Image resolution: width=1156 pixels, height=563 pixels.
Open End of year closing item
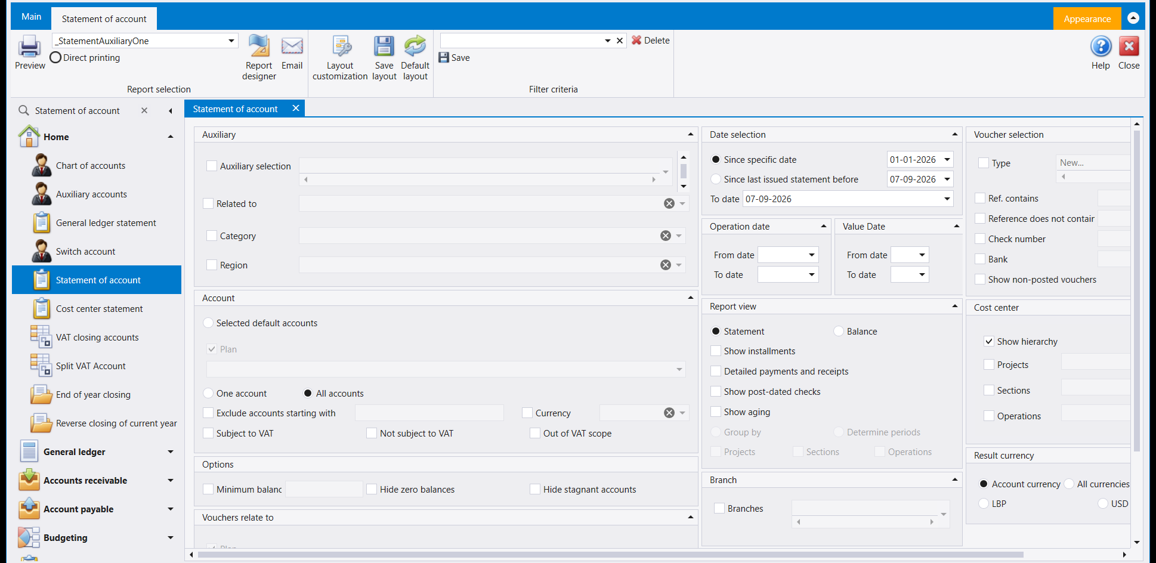tap(97, 395)
